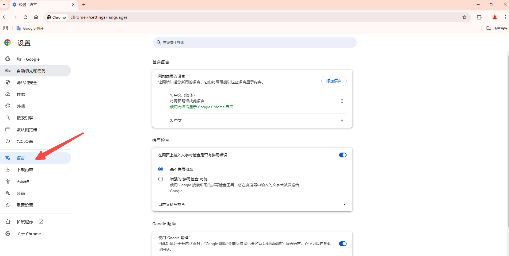Image resolution: width=509 pixels, height=256 pixels.
Task: Open more options for the second 中文 language
Action: click(x=342, y=121)
